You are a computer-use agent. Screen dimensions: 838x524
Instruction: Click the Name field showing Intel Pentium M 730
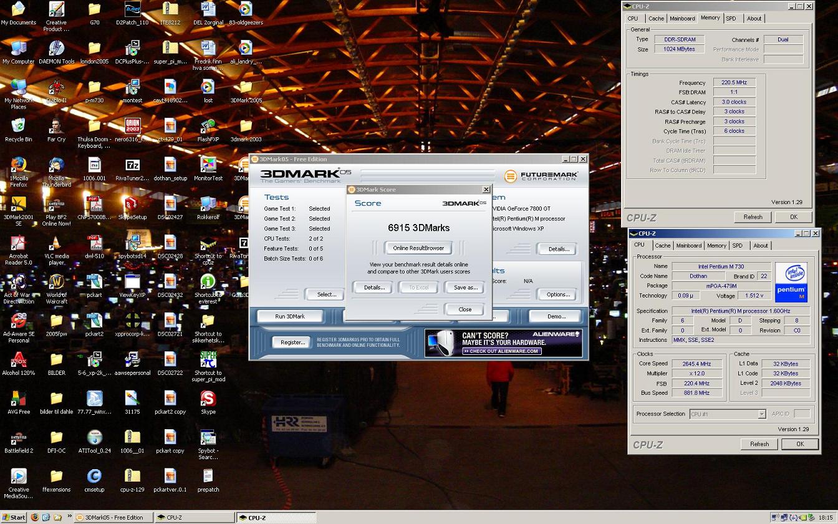[721, 266]
